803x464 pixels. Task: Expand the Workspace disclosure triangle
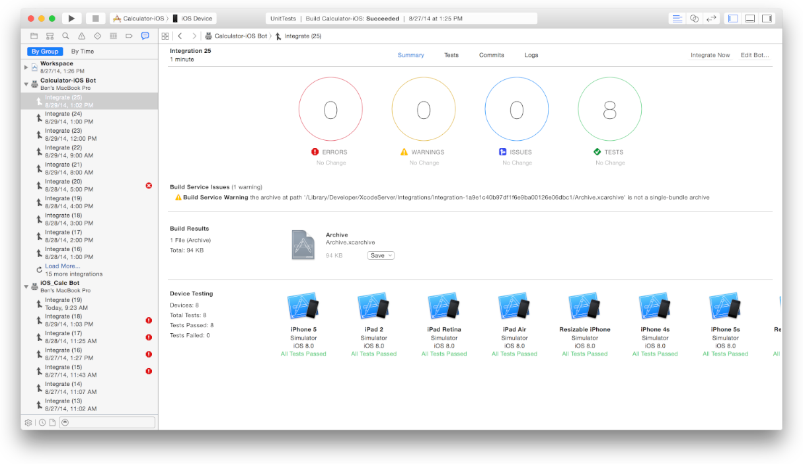26,67
